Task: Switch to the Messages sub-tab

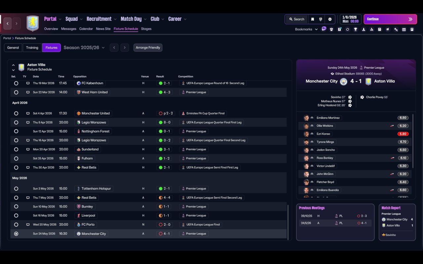Action: pos(69,29)
